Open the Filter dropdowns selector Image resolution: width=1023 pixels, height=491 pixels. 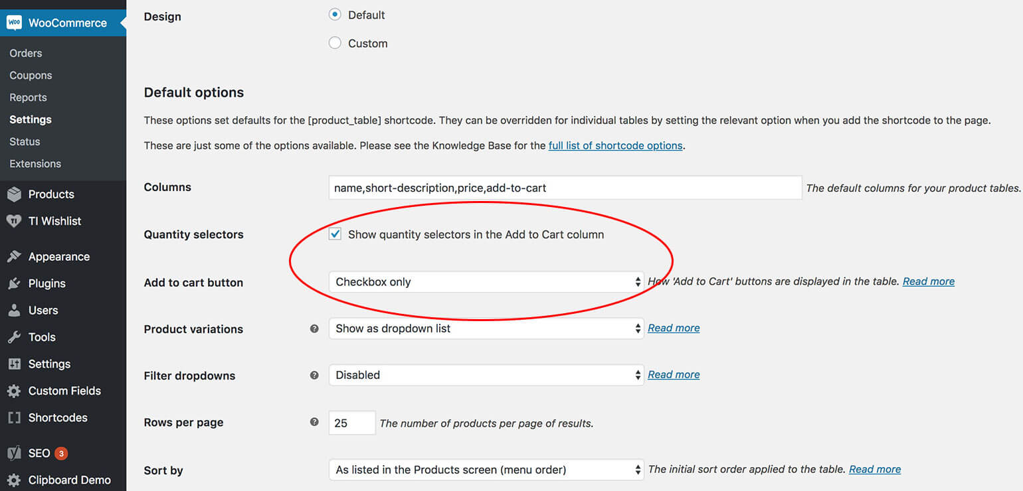[485, 374]
